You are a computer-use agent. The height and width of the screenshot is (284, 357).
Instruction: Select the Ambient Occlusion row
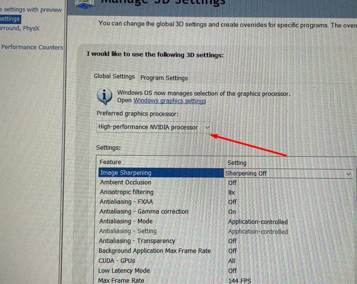[x=225, y=183]
